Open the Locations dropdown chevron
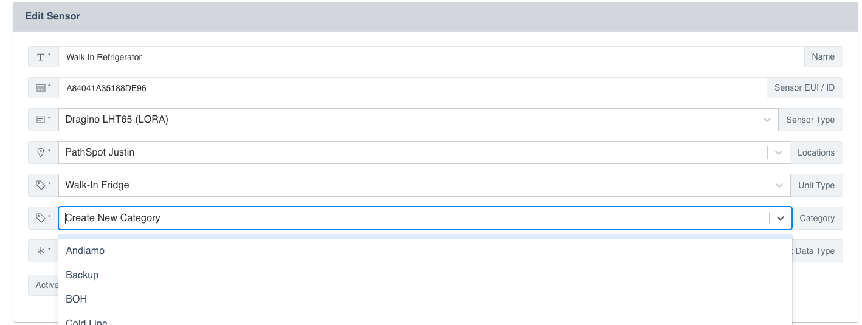 pos(778,152)
